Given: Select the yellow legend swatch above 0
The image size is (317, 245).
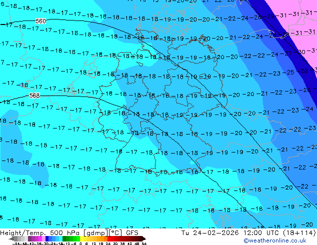Looking at the screenshot, I should 81,238.
